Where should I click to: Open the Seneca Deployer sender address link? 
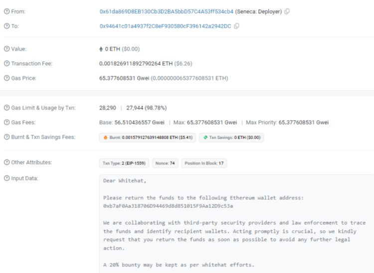pyautogui.click(x=166, y=11)
